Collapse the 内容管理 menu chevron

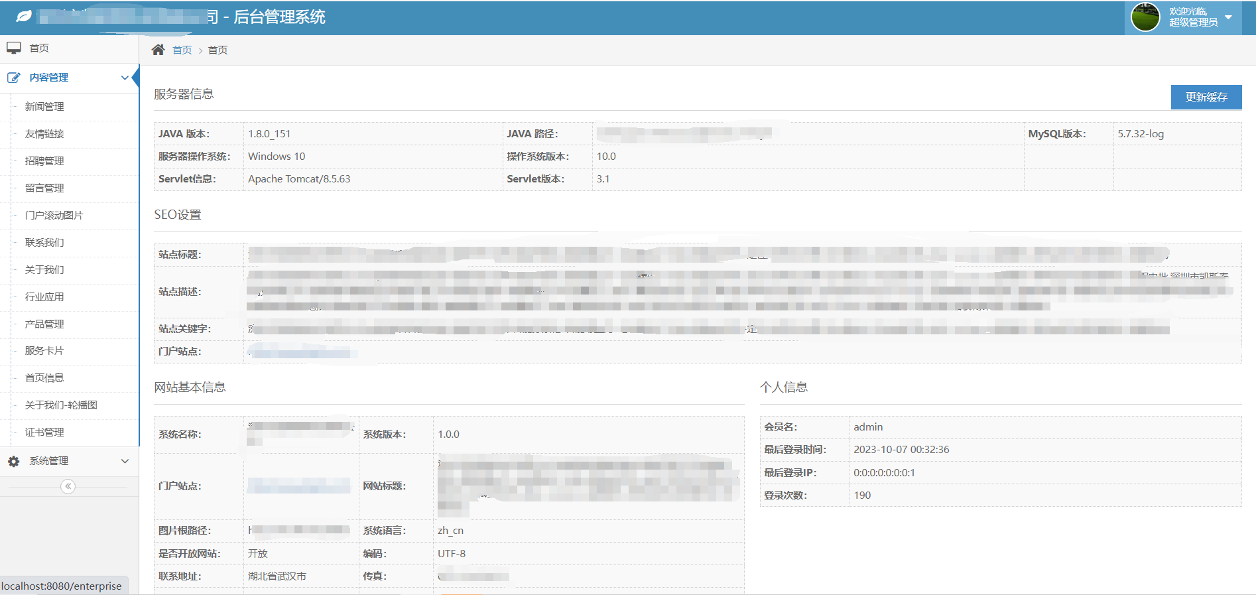point(125,78)
